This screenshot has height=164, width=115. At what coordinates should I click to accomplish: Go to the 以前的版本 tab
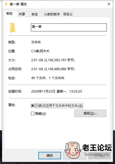click(52, 14)
